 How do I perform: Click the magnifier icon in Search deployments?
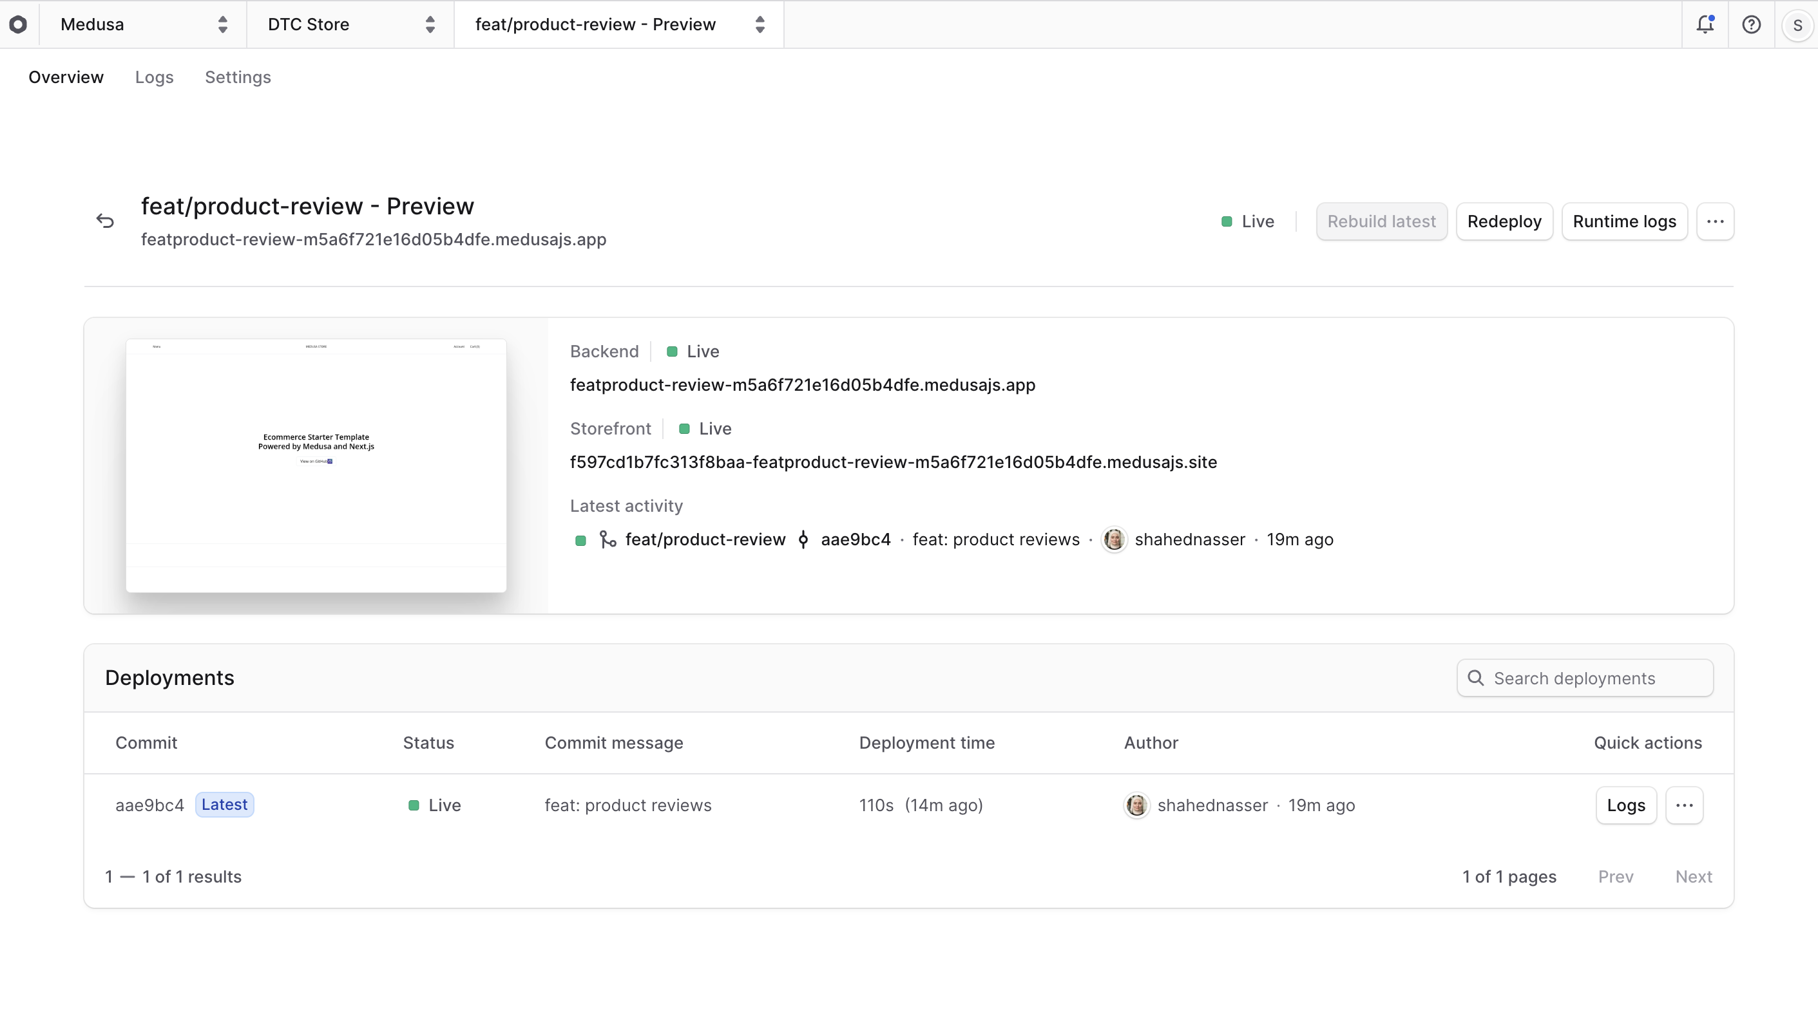coord(1476,678)
